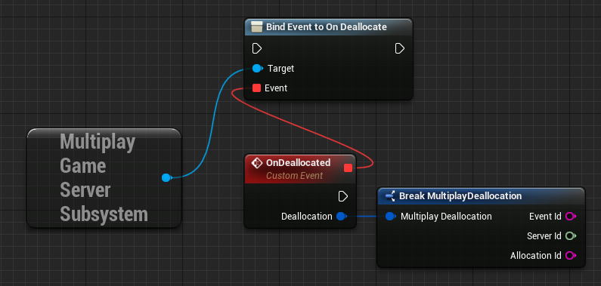
Task: Click the Bind Event node's output execution pin
Action: tap(400, 48)
